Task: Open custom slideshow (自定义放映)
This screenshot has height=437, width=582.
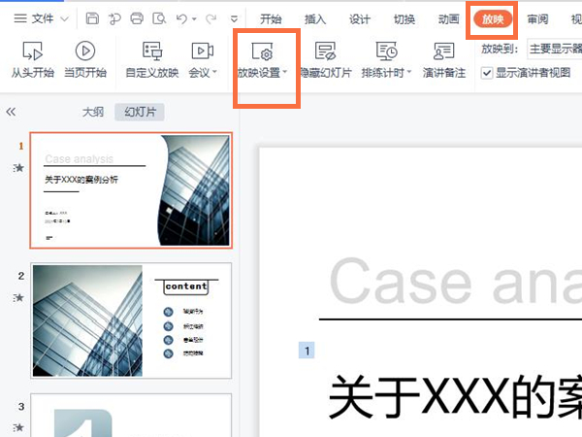Action: 151,58
